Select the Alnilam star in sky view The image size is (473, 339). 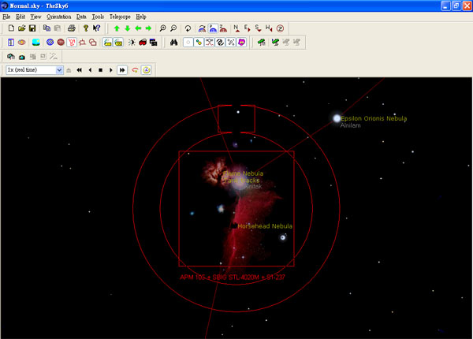point(337,118)
